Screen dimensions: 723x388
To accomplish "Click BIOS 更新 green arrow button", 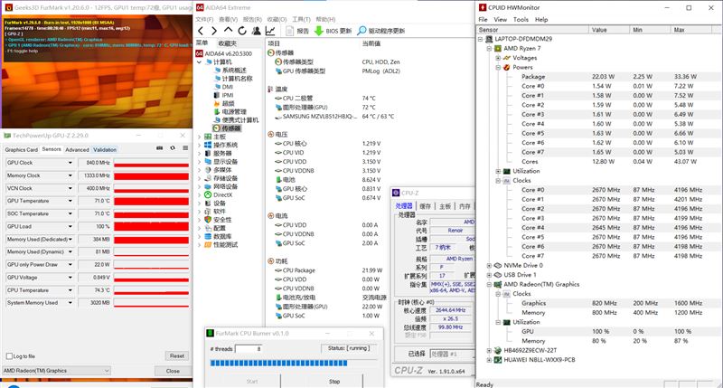I will [333, 31].
